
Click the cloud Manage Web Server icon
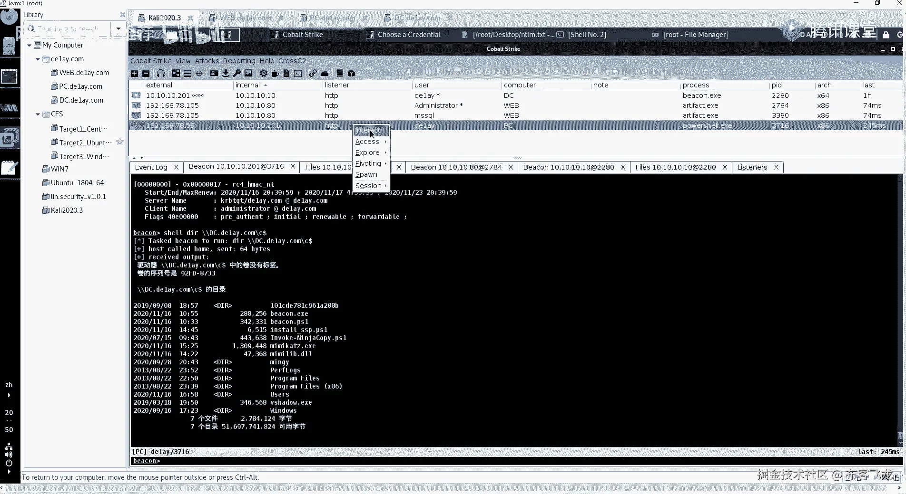[x=325, y=73]
